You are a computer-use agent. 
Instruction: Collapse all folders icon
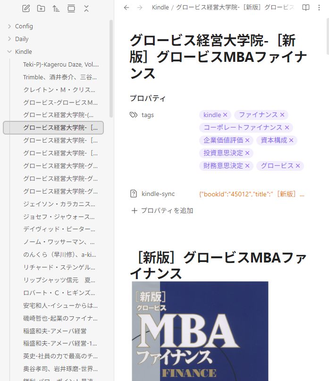point(86,8)
